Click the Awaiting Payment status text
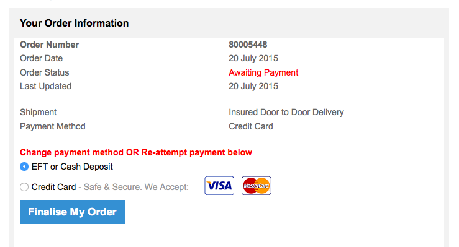The image size is (459, 247). (x=263, y=72)
